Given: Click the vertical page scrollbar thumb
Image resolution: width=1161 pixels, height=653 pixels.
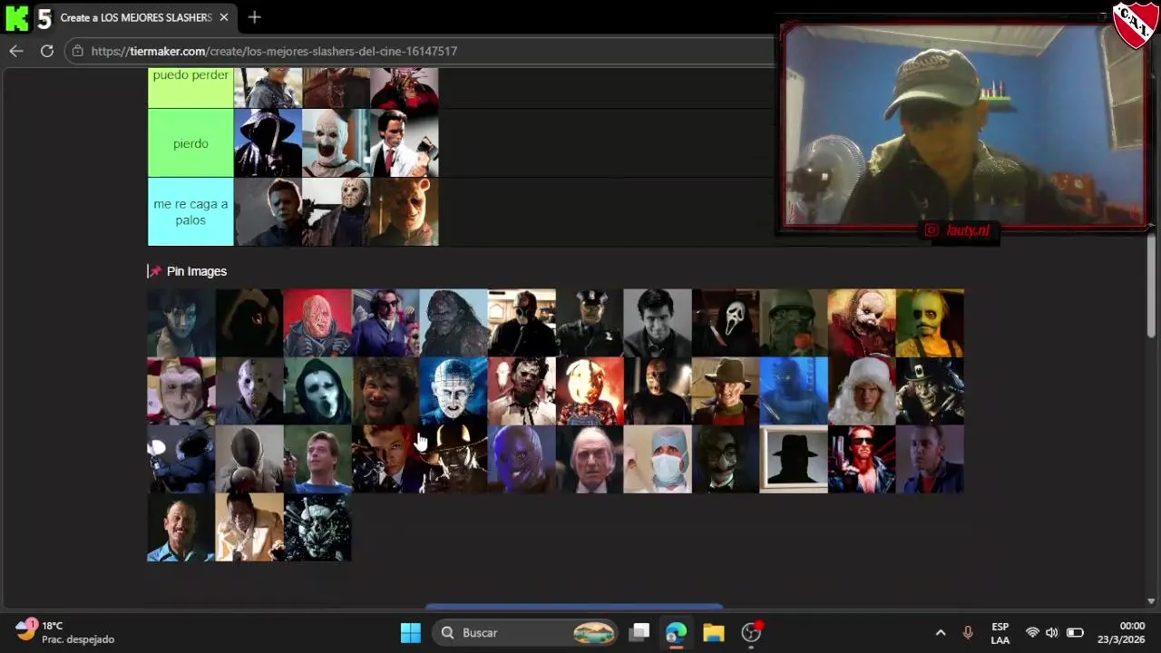Looking at the screenshot, I should point(1151,286).
